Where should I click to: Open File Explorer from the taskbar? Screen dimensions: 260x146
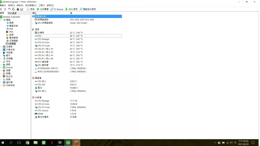(x=35, y=142)
